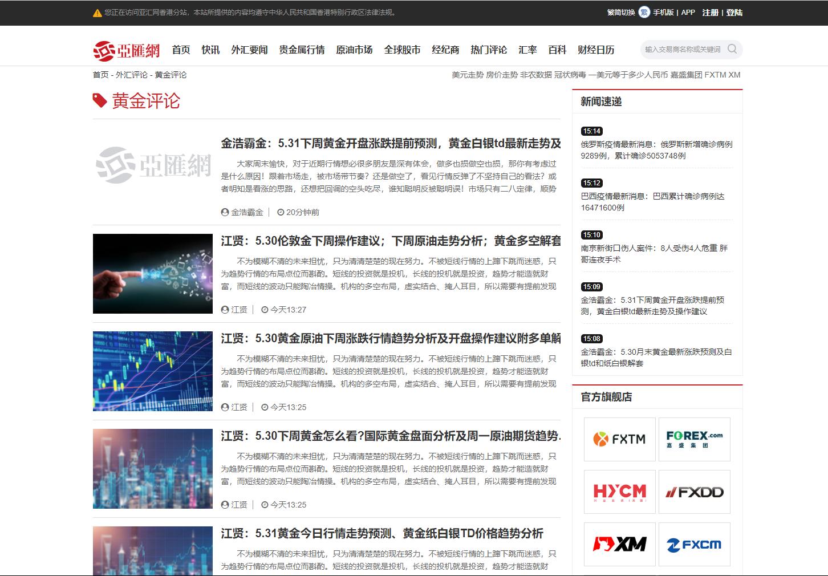Open the 非农数据 hot topic link

point(537,74)
